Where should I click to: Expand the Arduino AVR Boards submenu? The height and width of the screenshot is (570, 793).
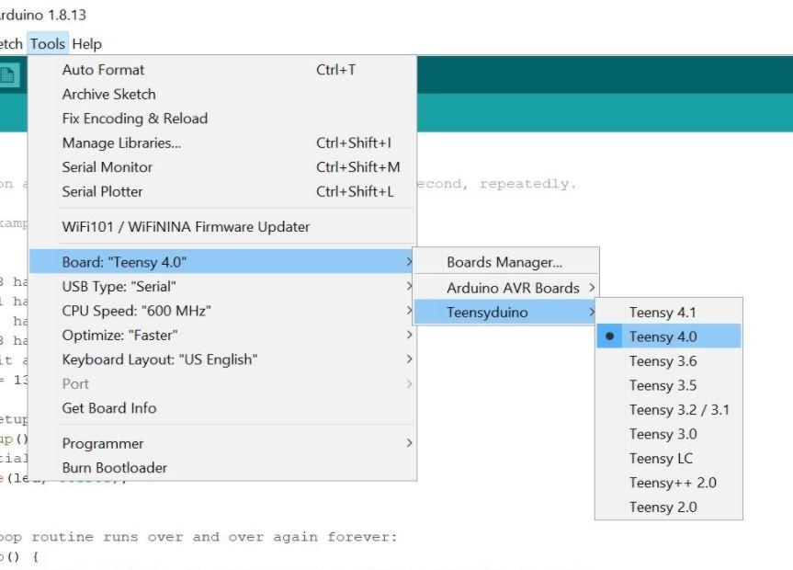click(506, 288)
